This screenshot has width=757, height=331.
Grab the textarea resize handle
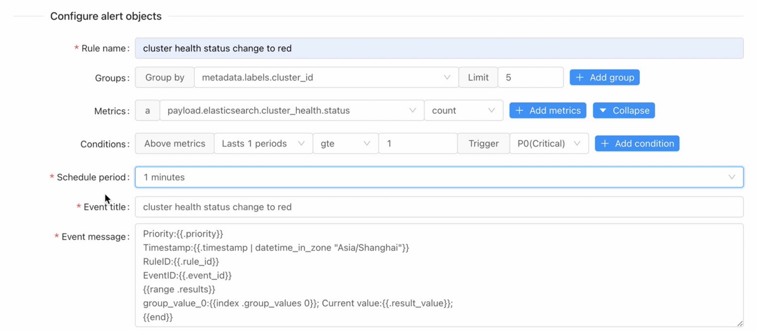[740, 324]
